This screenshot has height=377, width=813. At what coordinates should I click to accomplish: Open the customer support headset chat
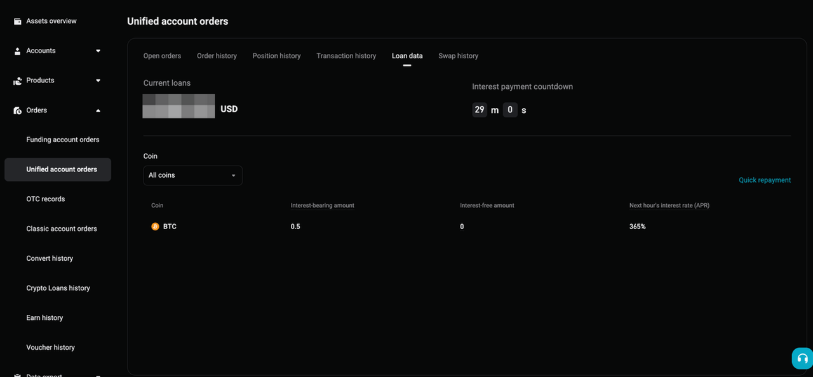tap(802, 359)
